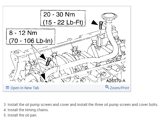This screenshot has width=166, height=139.
Task: Click the black arrow pointing to upper-right bolt
Action: [95, 23]
